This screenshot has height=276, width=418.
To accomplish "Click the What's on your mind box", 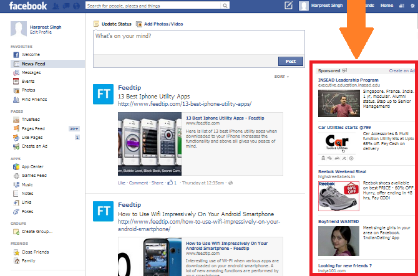I will pos(199,42).
